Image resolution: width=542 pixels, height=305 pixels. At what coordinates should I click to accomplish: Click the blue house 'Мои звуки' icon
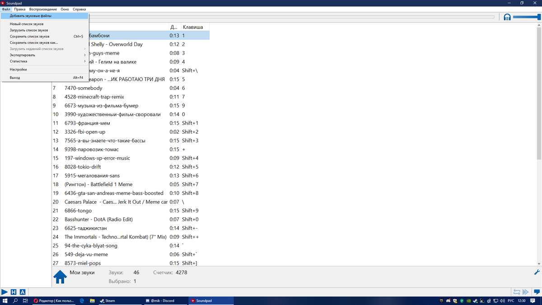tap(61, 277)
